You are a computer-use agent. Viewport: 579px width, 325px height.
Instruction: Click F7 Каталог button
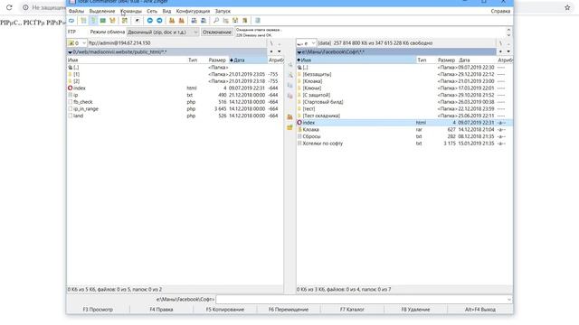[x=352, y=310]
